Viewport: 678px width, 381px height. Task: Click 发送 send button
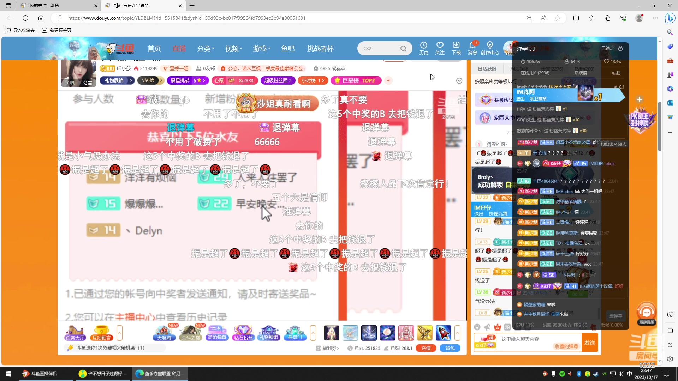pos(590,343)
